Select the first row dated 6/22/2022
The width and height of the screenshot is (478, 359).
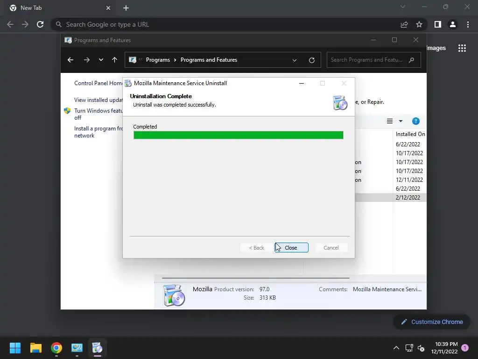[x=391, y=144]
